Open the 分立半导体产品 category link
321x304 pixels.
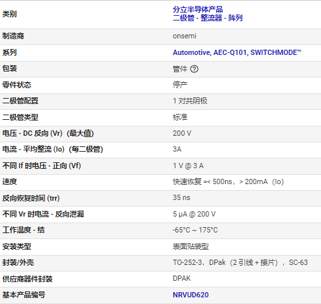pyautogui.click(x=198, y=9)
